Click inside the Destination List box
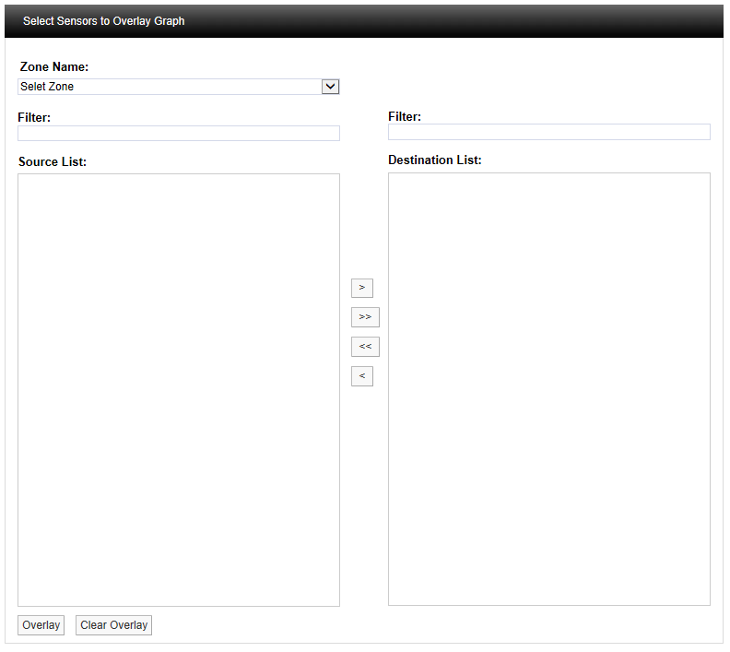Viewport: 730px width, 652px height. pyautogui.click(x=548, y=388)
